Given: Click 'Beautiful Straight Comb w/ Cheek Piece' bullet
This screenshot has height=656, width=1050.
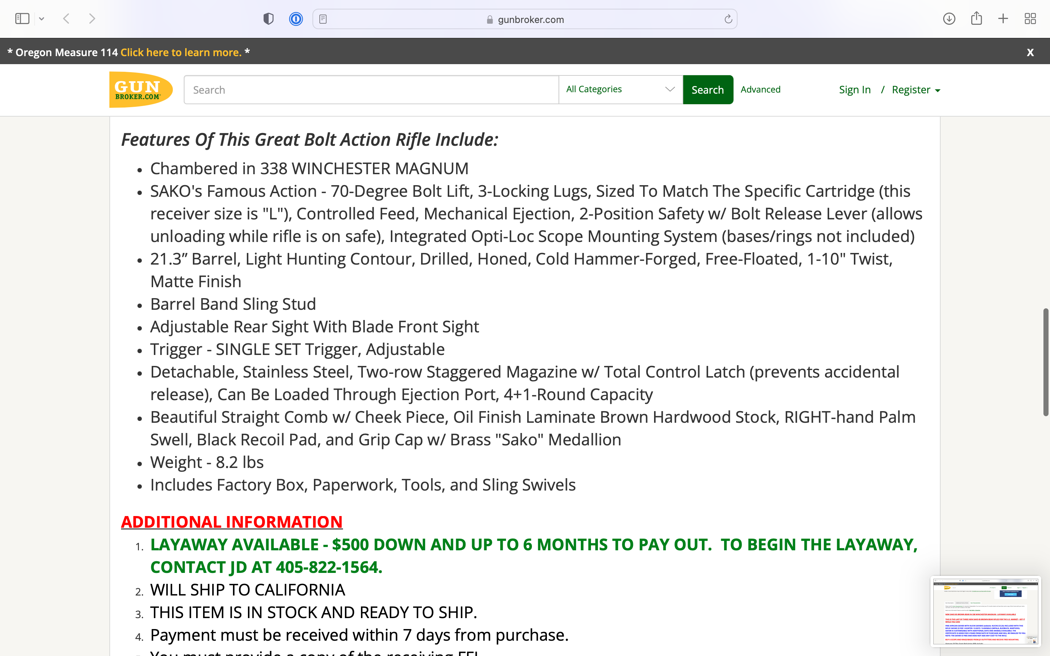Looking at the screenshot, I should coord(533,428).
